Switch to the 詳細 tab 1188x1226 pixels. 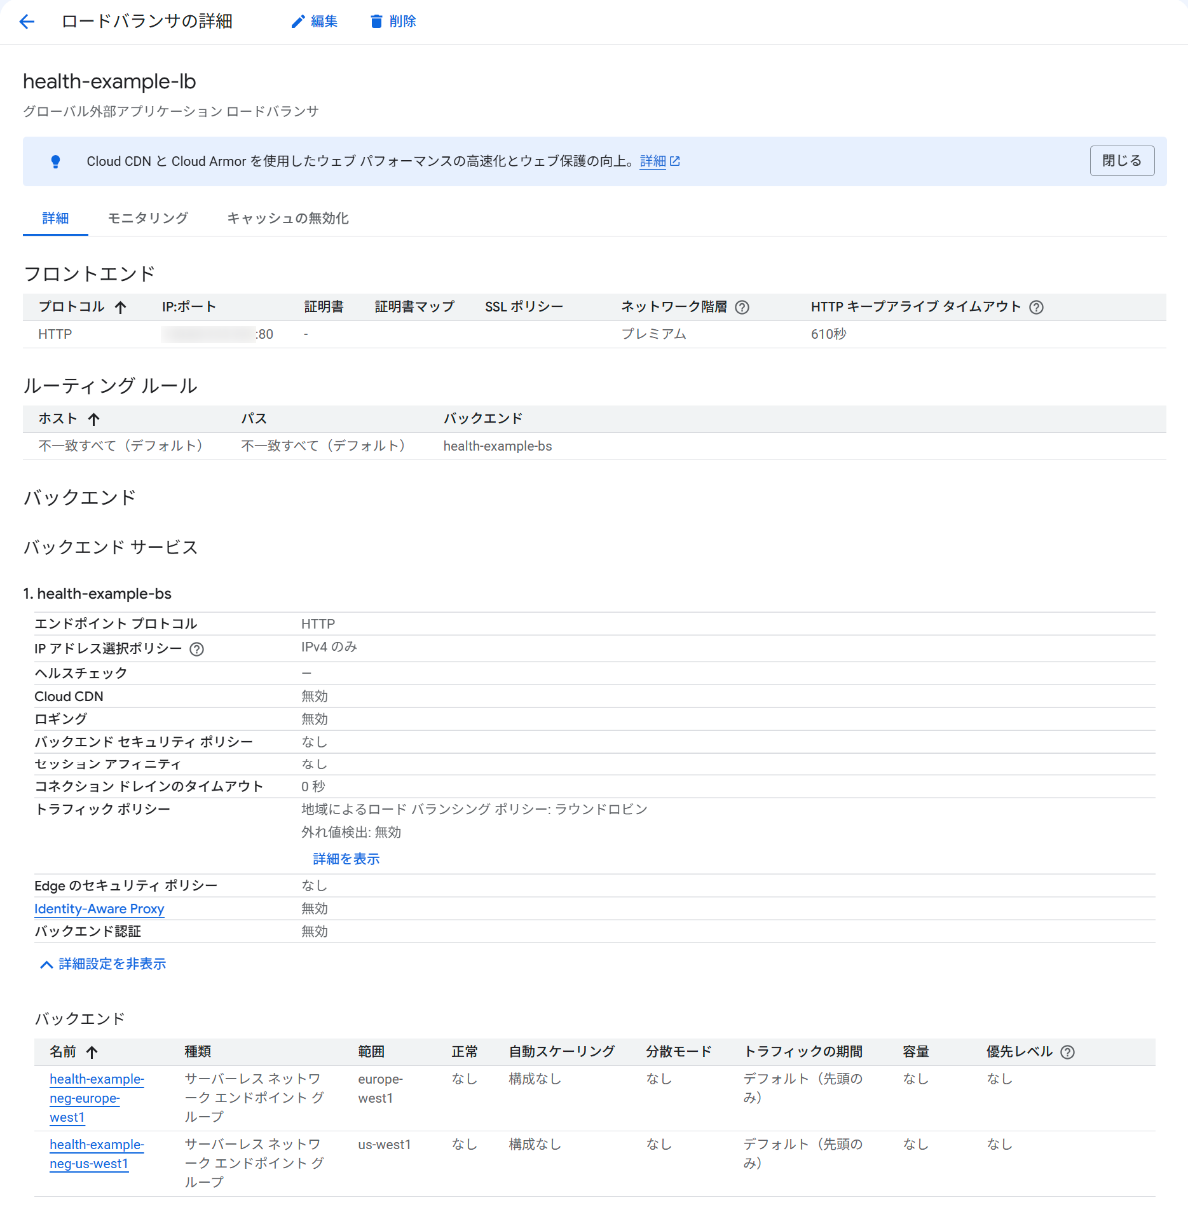(55, 218)
